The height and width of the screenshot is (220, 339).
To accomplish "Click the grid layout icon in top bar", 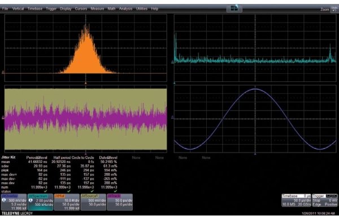I will 234,8.
